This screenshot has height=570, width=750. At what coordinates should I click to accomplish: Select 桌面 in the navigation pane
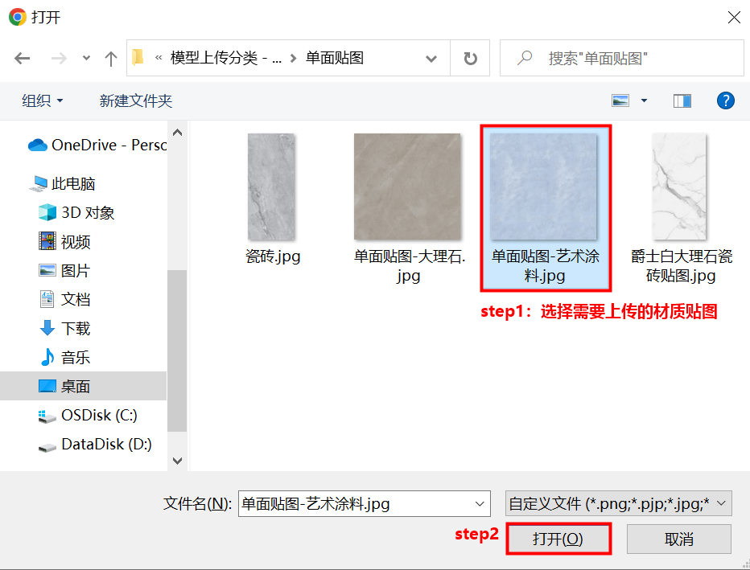83,386
